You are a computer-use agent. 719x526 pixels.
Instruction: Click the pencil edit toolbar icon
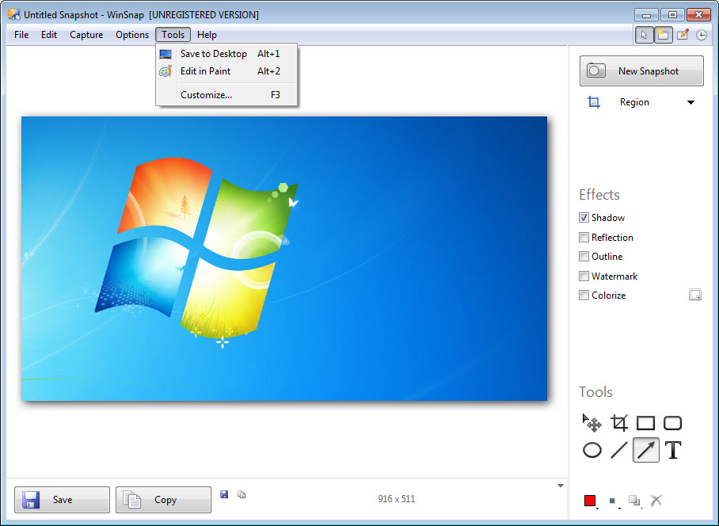click(x=683, y=35)
